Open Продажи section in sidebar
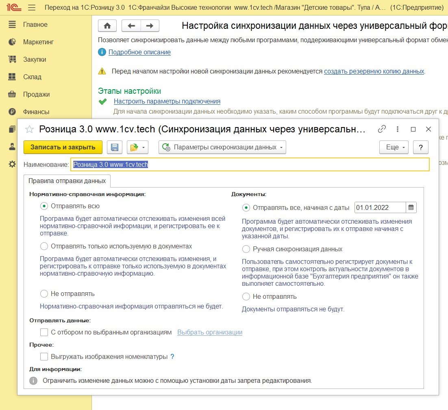448x410 pixels. pos(36,94)
